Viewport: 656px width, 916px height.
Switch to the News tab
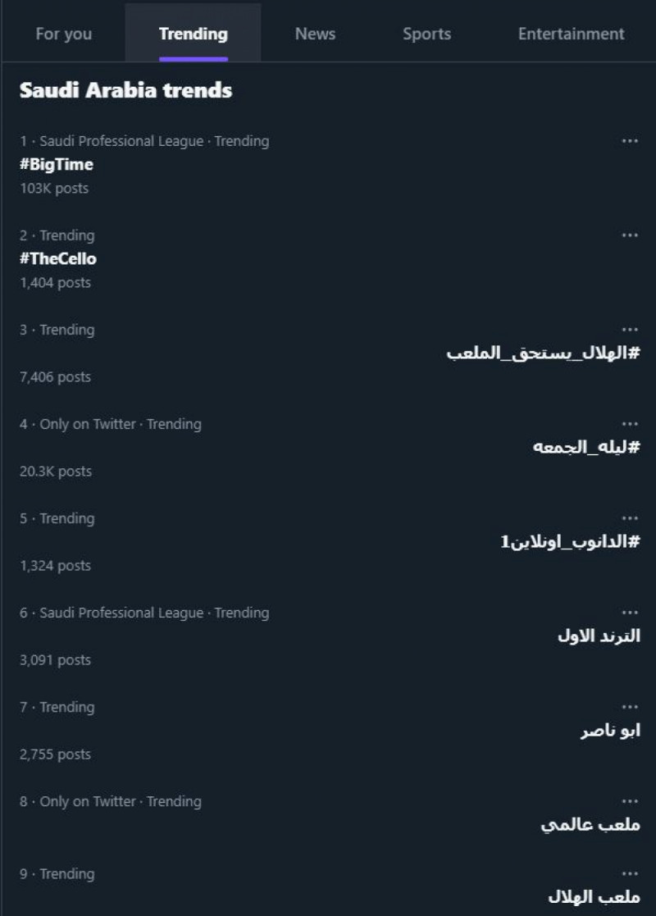(x=315, y=34)
